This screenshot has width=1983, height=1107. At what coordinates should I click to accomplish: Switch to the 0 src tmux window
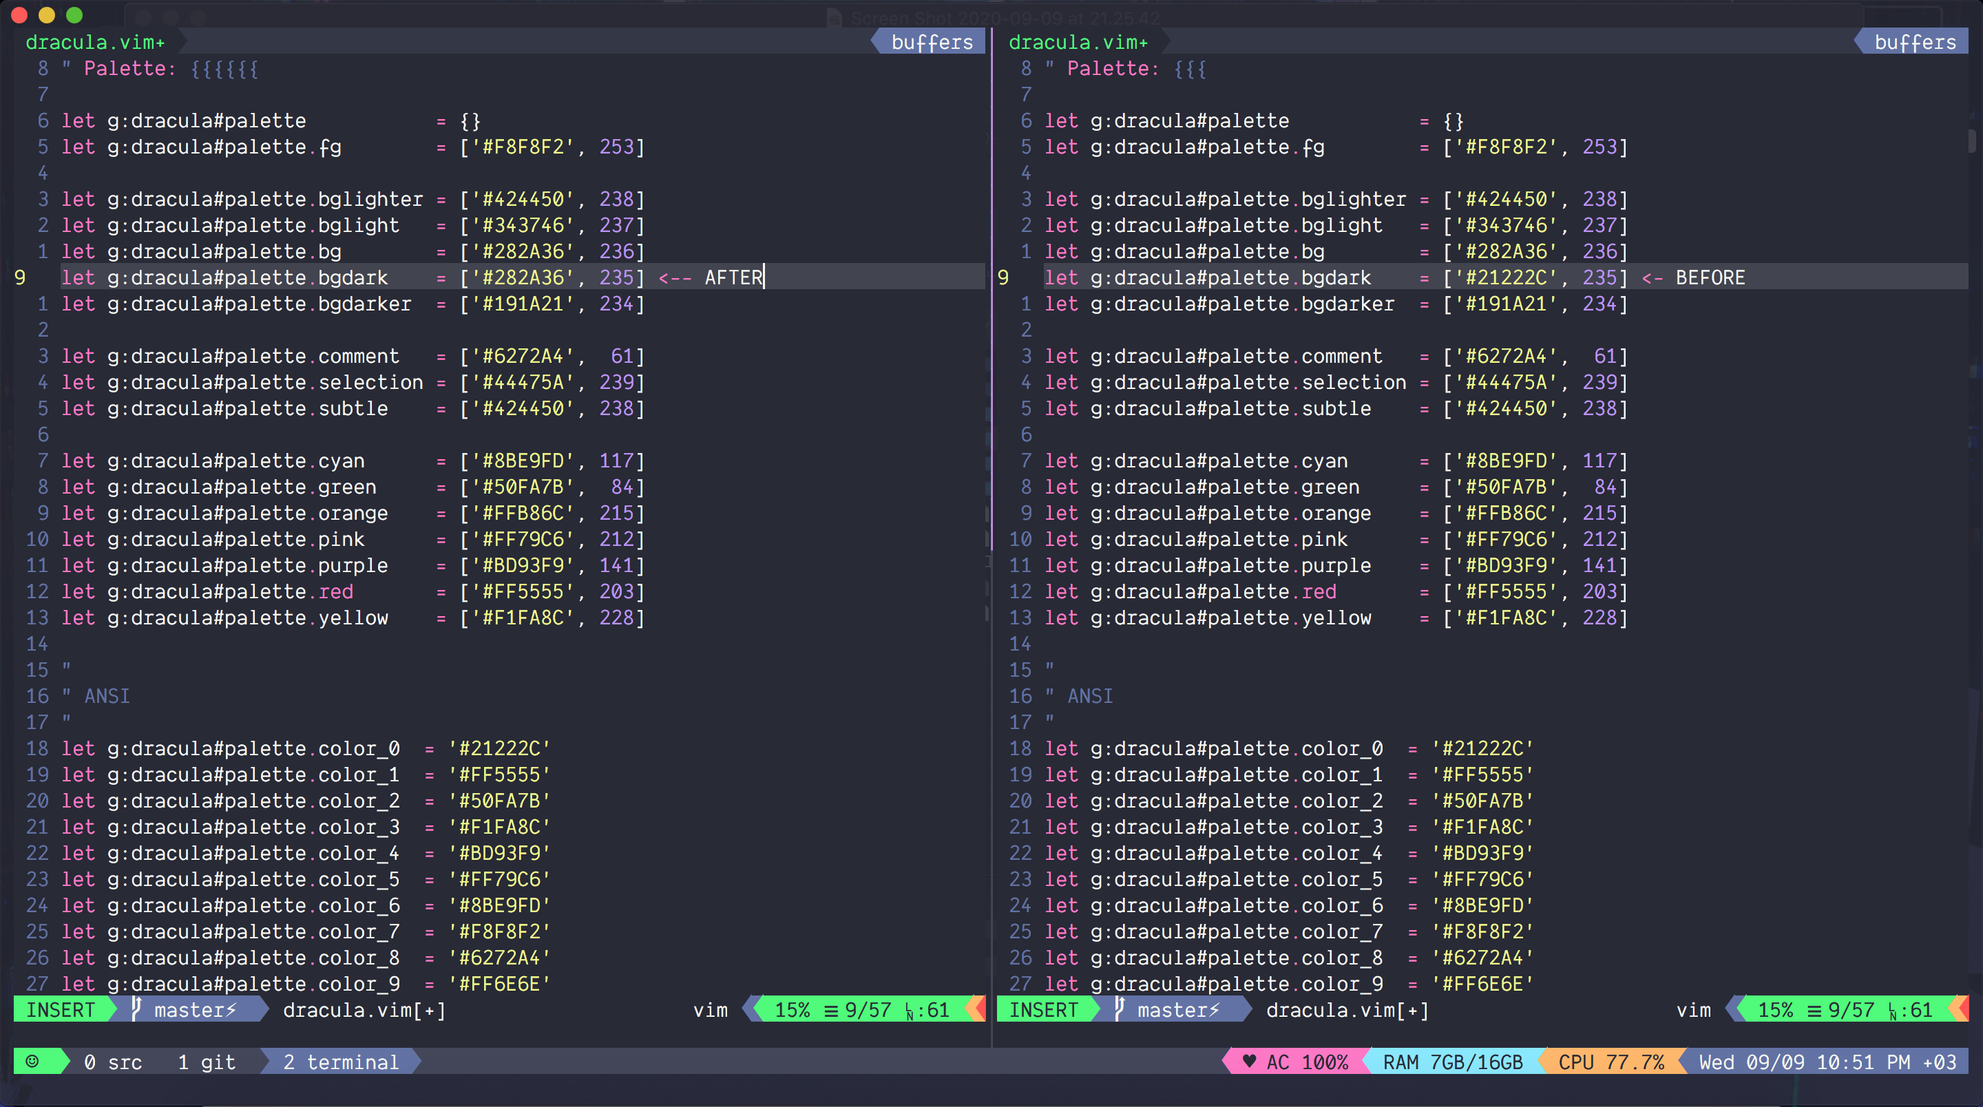coord(114,1062)
